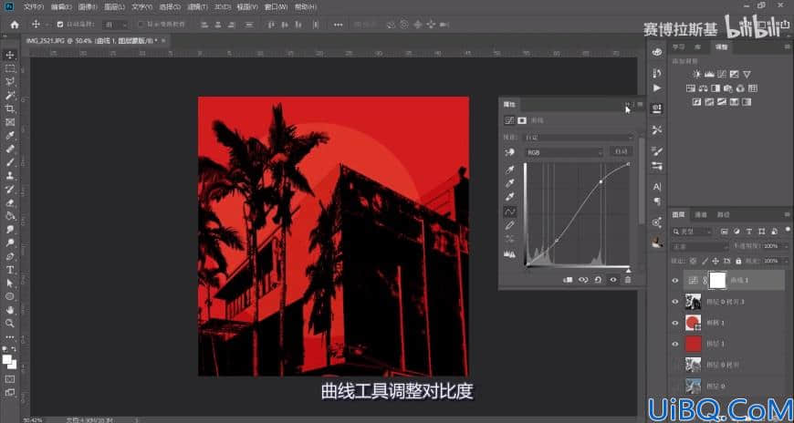Viewport: 794px width, 423px height.
Task: Switch to the Learn tab
Action: pyautogui.click(x=678, y=47)
